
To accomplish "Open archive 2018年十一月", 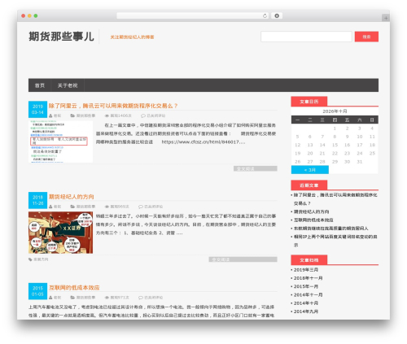I will tap(308, 278).
